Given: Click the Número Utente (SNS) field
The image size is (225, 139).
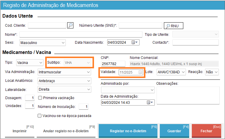Looking at the screenshot, I should (x=140, y=26).
